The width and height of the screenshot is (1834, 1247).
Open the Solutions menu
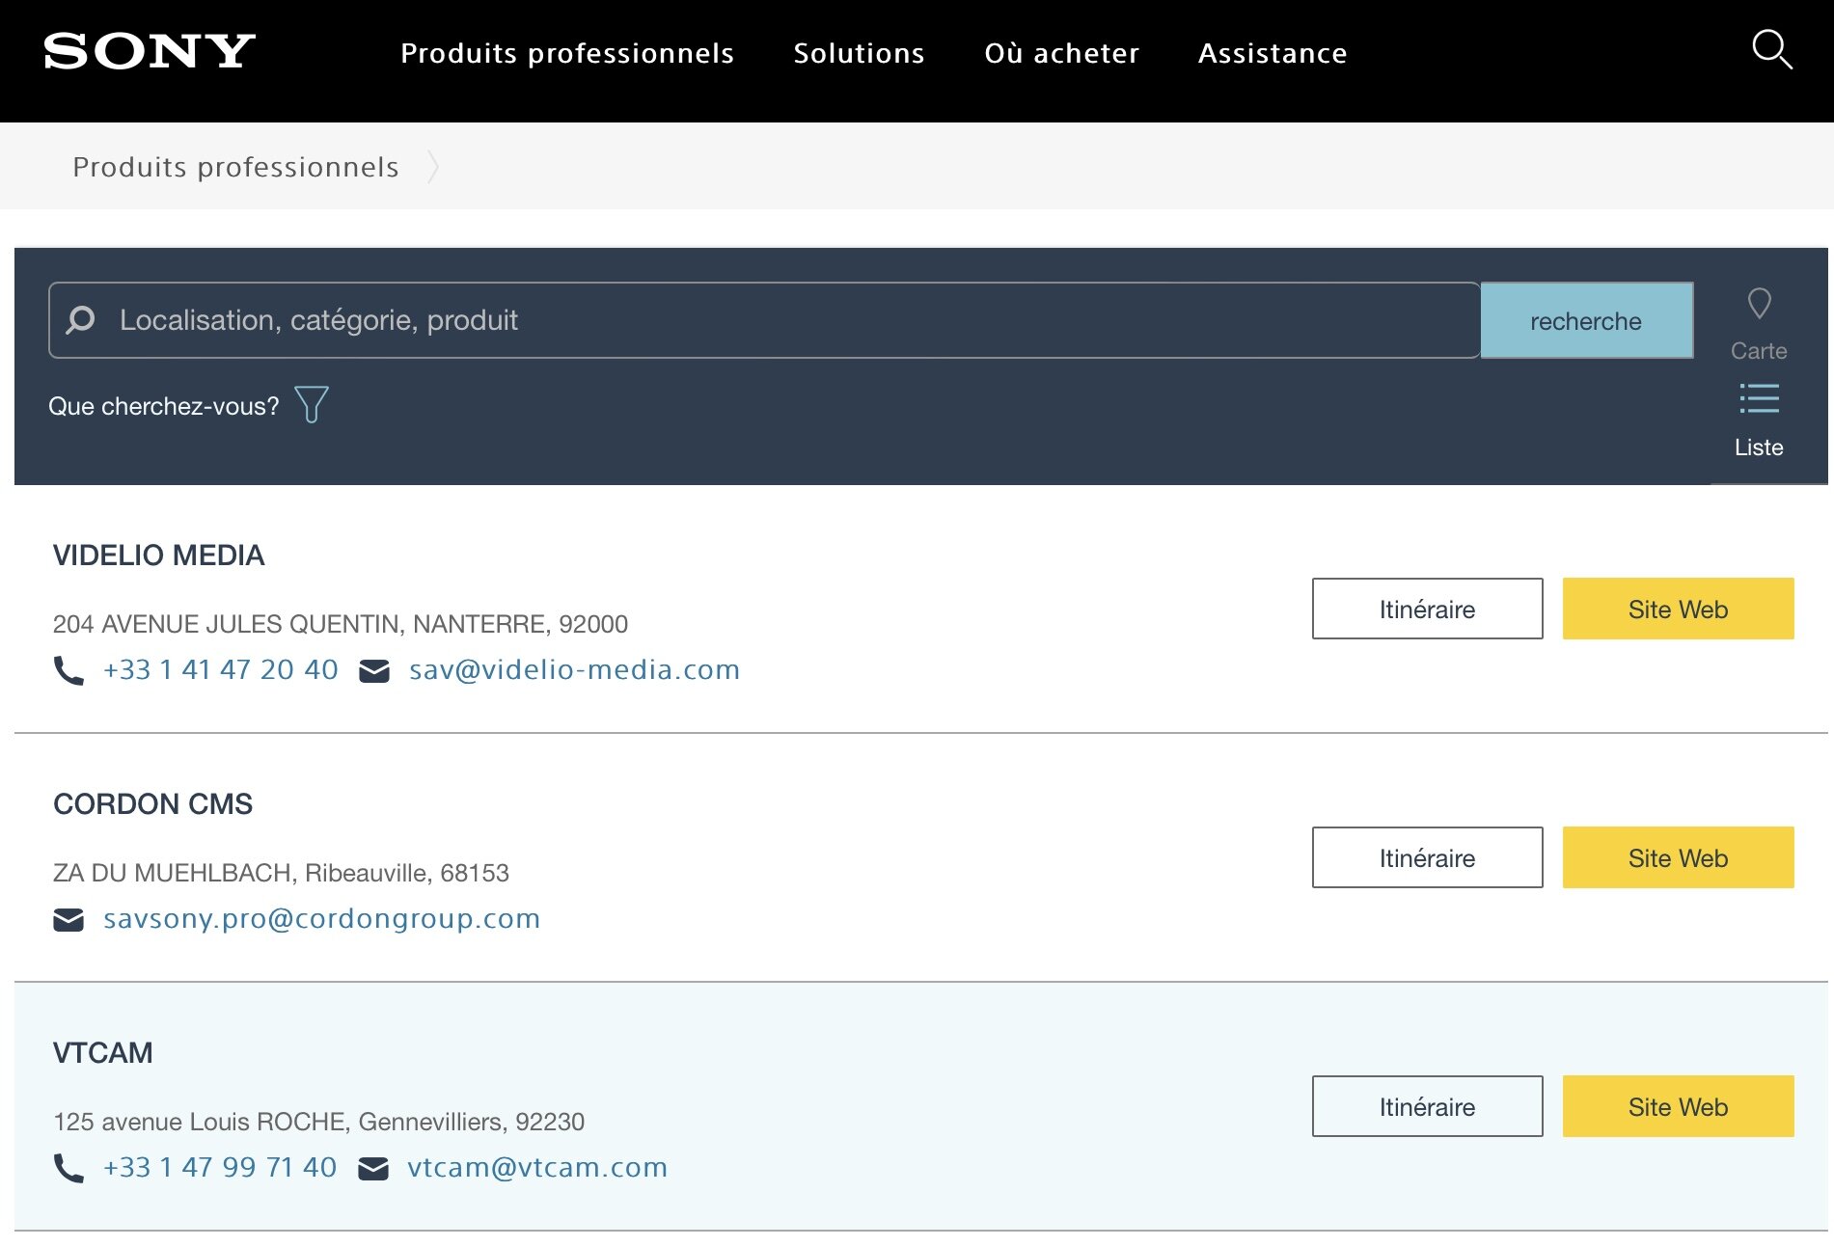coord(859,53)
